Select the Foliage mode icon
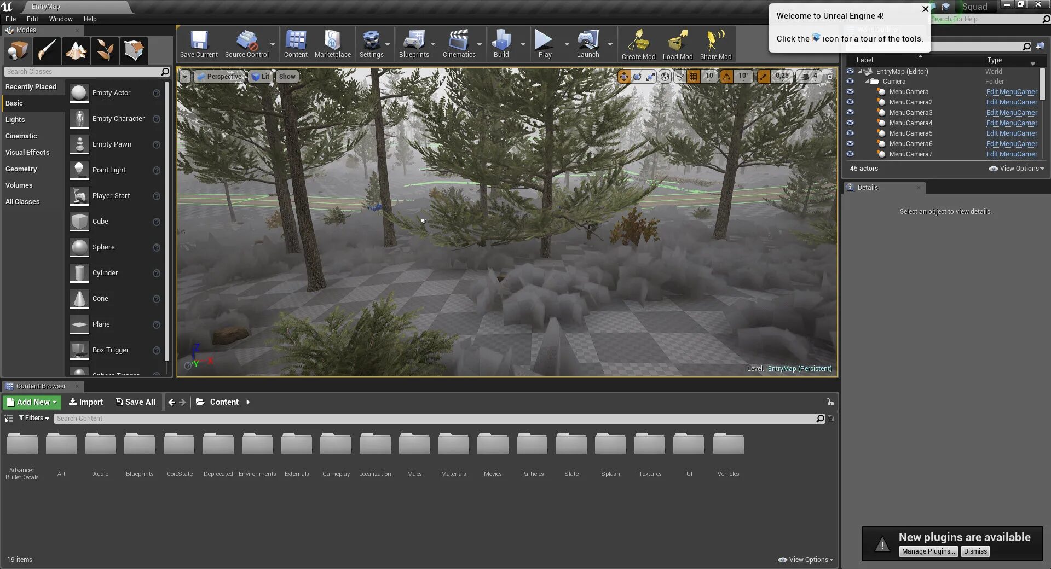Image resolution: width=1051 pixels, height=569 pixels. [x=105, y=50]
